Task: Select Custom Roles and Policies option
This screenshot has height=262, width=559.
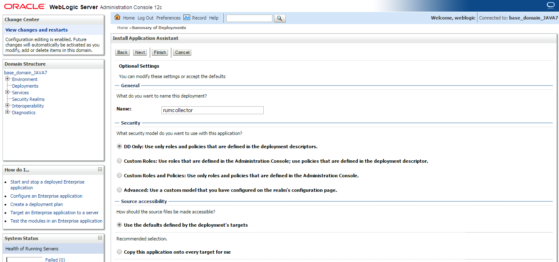Action: 119,175
